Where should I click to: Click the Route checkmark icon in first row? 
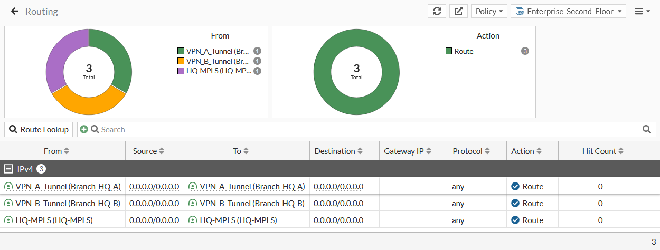[515, 186]
